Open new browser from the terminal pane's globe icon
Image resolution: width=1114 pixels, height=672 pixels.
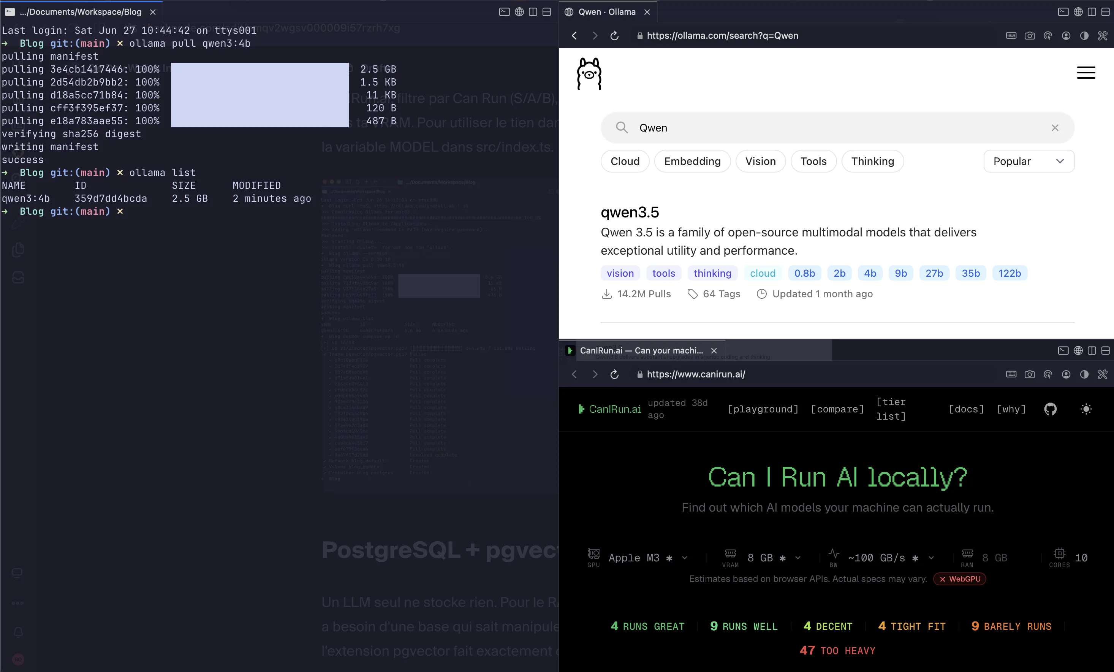[x=519, y=12]
